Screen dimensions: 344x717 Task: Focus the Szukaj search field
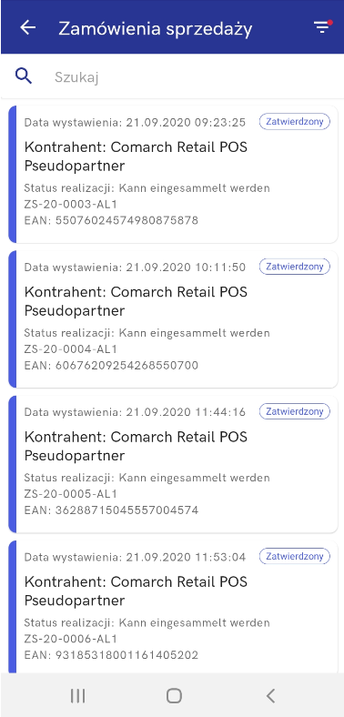click(x=192, y=76)
